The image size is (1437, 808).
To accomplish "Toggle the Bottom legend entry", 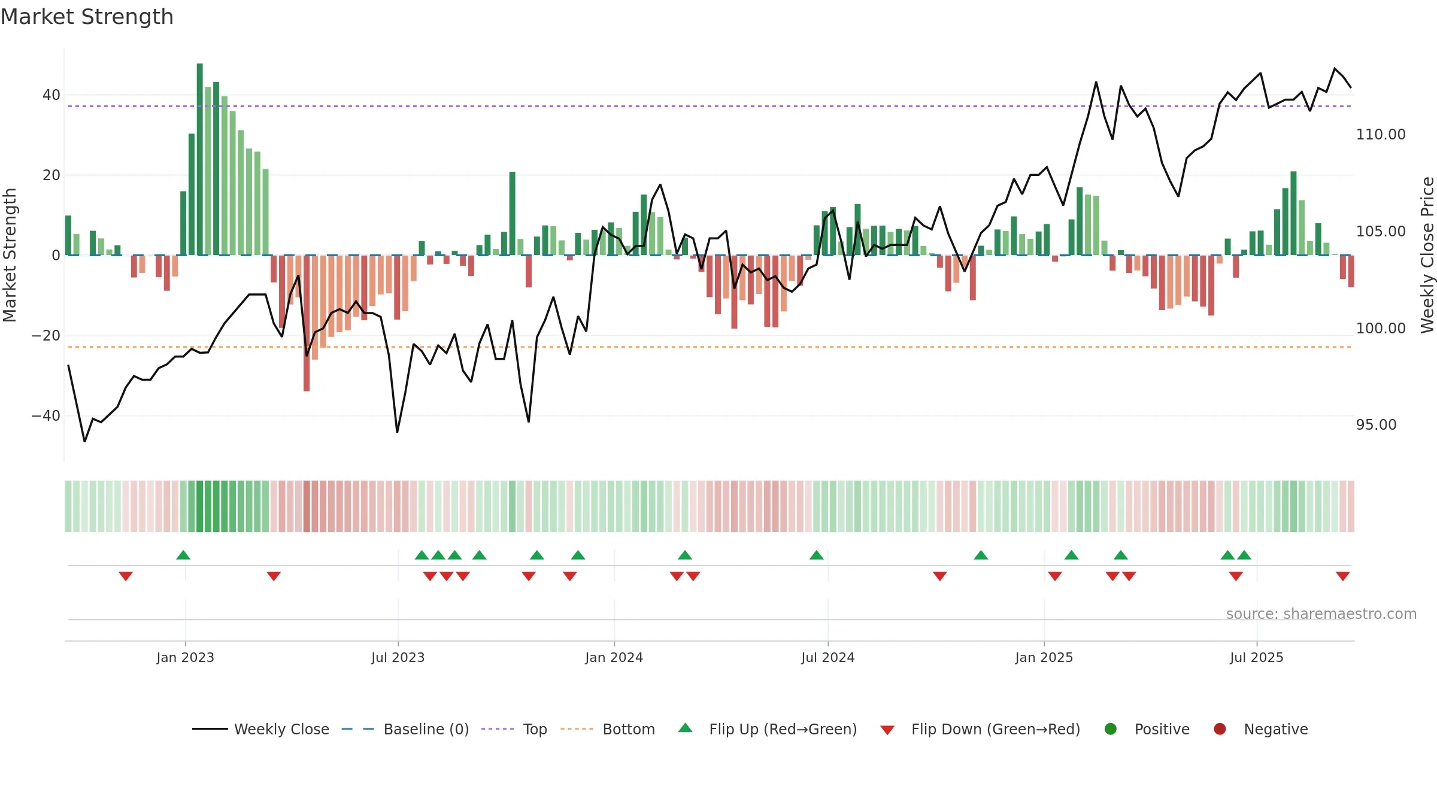I will (x=608, y=729).
